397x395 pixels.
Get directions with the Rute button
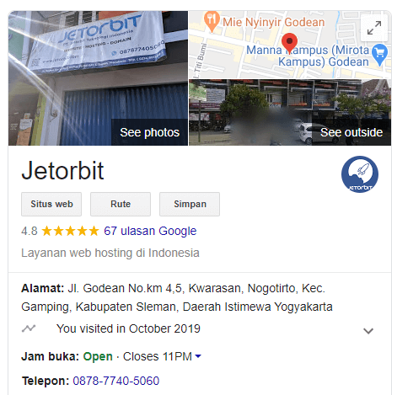tap(121, 204)
